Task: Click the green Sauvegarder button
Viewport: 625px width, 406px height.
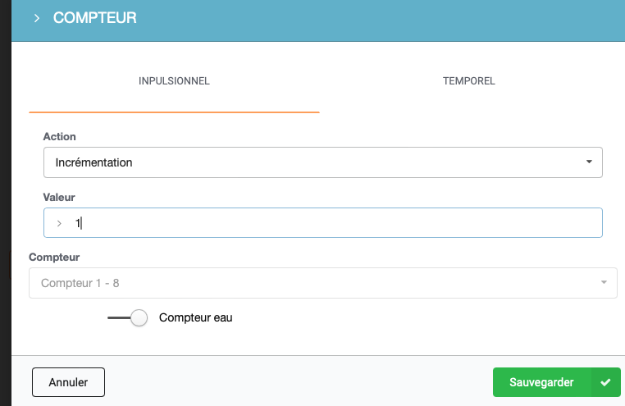Action: tap(556, 382)
